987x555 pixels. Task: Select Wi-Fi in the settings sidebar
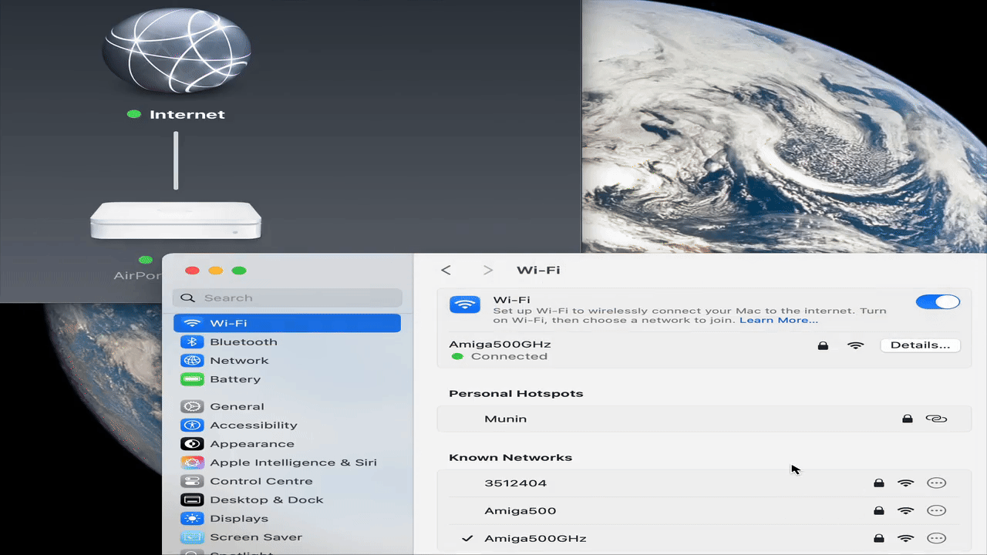coord(228,323)
